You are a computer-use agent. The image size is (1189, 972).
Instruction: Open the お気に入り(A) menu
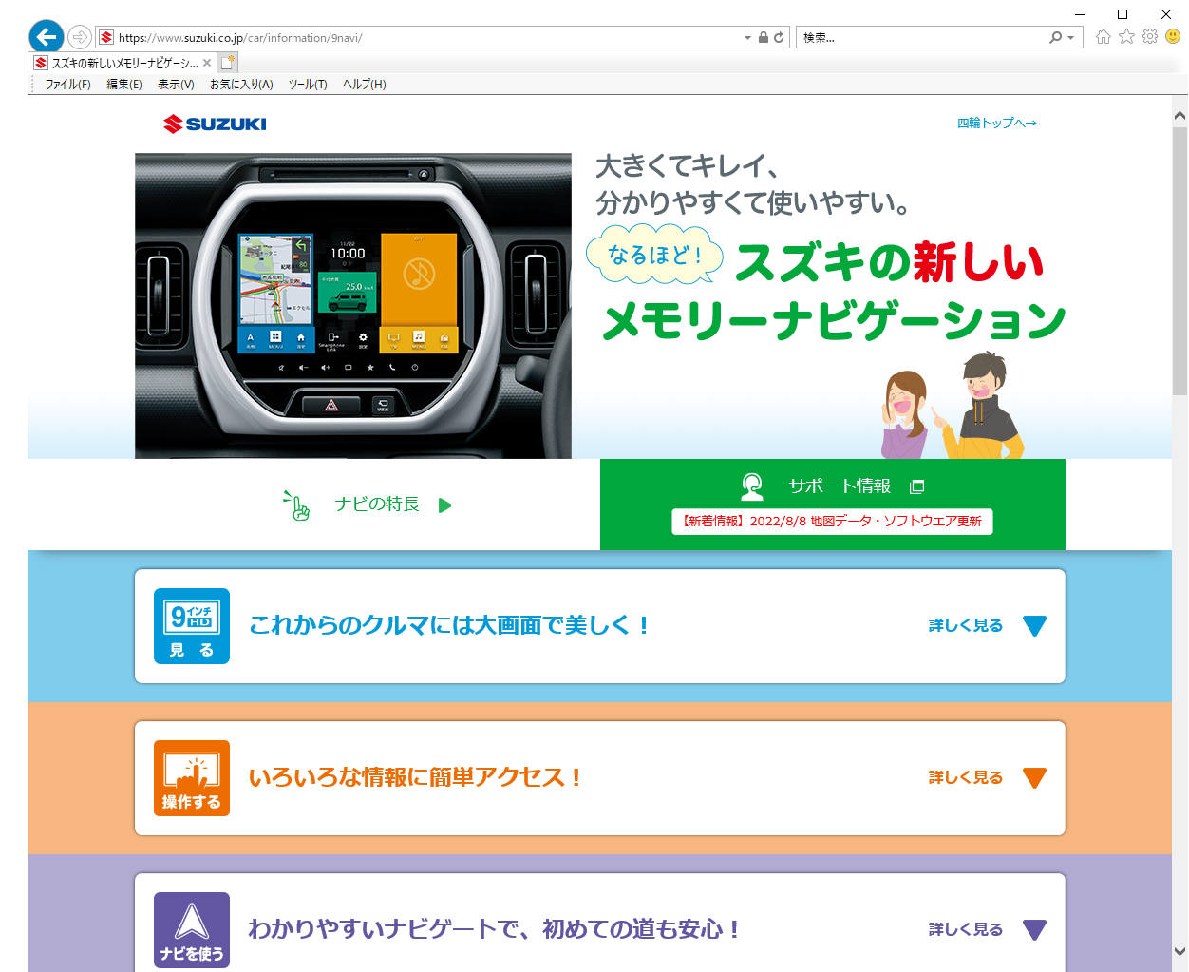[241, 85]
